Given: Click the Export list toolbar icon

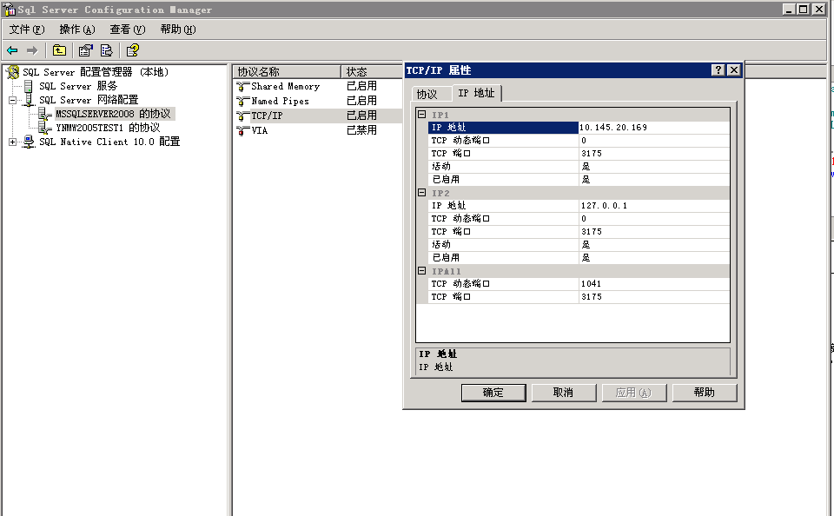Looking at the screenshot, I should pyautogui.click(x=106, y=50).
